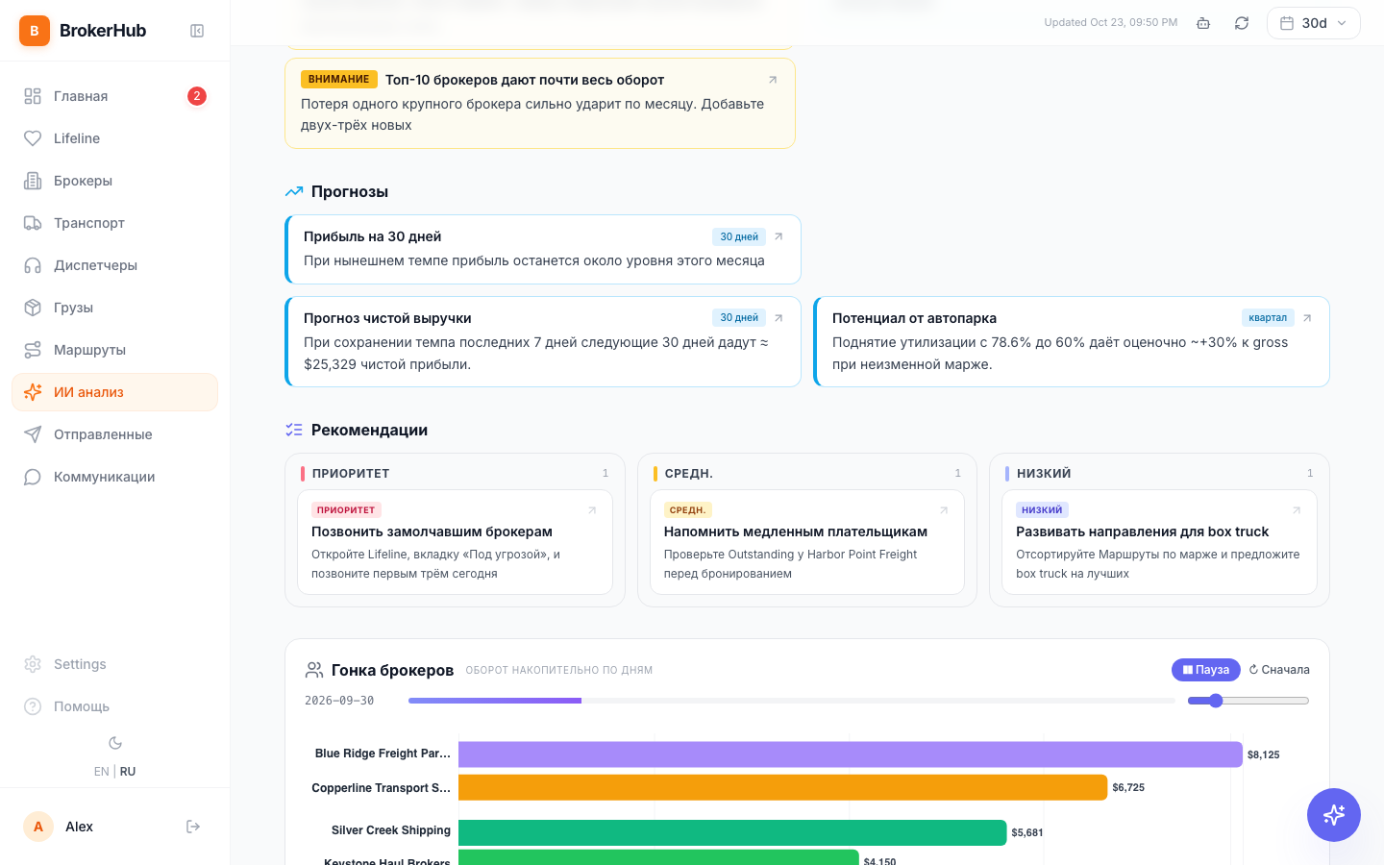Collapse the sidebar panel icon

click(197, 31)
